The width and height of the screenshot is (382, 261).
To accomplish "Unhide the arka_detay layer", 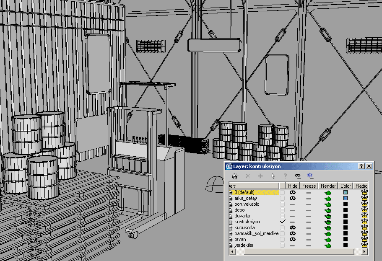I will tap(293, 198).
